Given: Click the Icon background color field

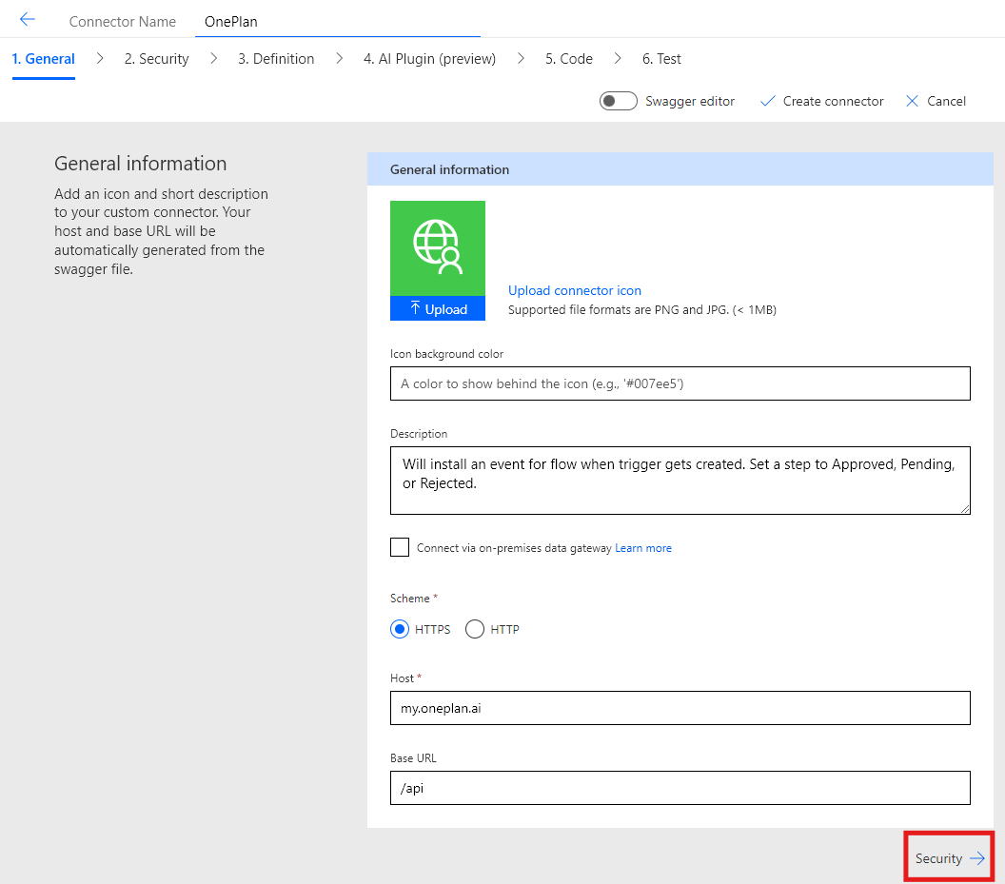Looking at the screenshot, I should point(680,383).
